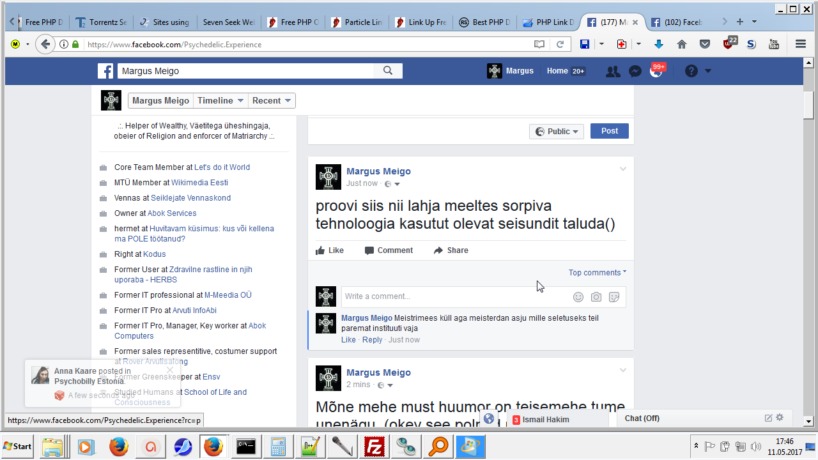Switch to the Best PHP D browser tab
Viewport: 818px width, 460px height.
[x=484, y=22]
